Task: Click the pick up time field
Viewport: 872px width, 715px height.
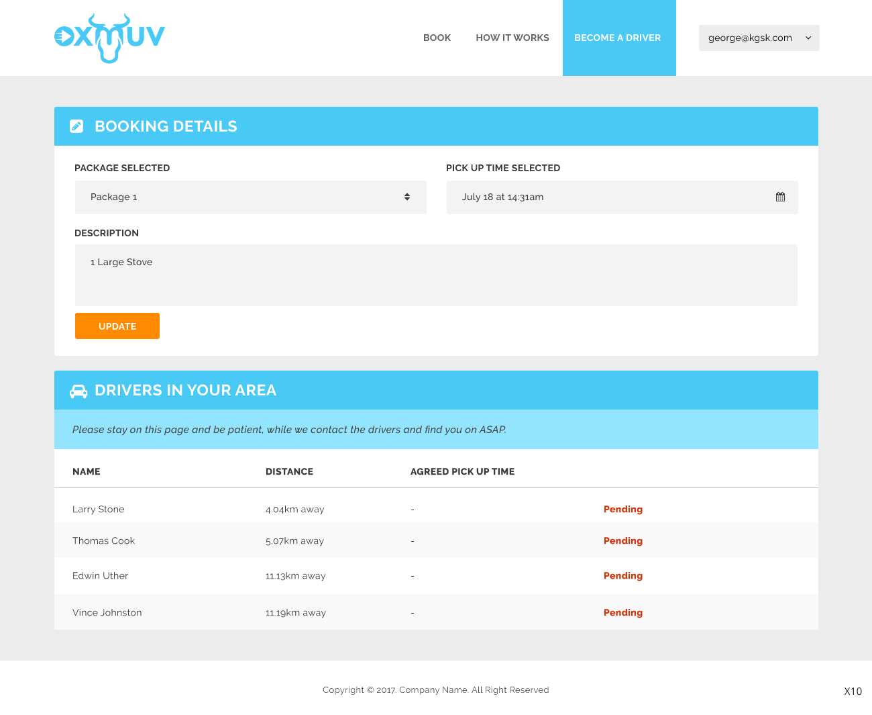Action: tap(622, 197)
